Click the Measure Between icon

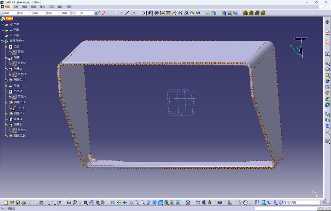198,203
